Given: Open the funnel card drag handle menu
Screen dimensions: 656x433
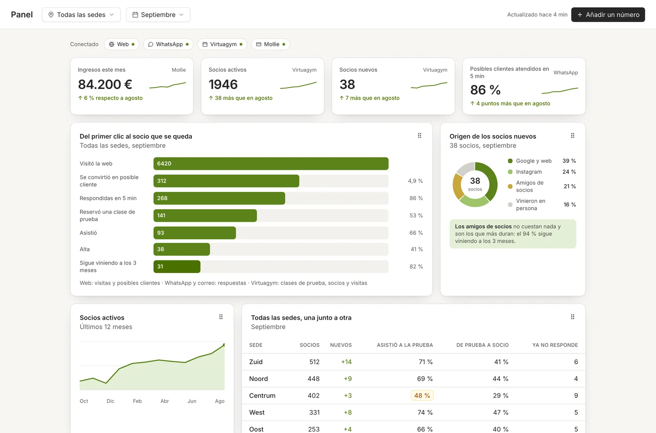Looking at the screenshot, I should [x=419, y=136].
